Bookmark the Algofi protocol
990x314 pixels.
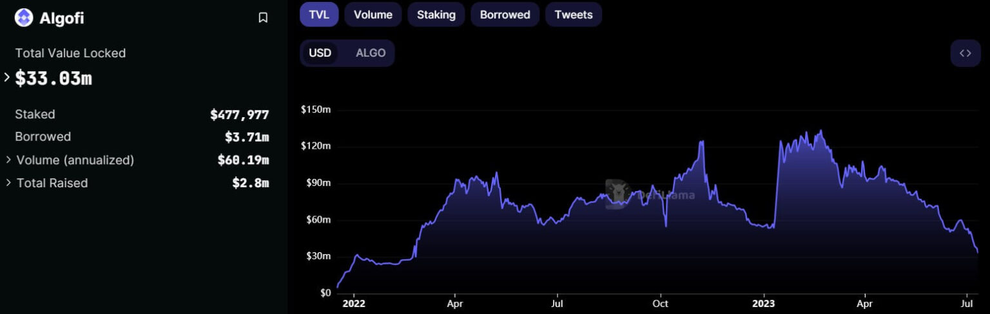[263, 18]
